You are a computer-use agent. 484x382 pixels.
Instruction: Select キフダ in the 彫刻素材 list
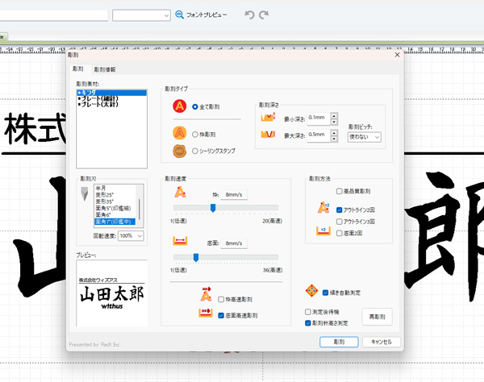pyautogui.click(x=112, y=93)
